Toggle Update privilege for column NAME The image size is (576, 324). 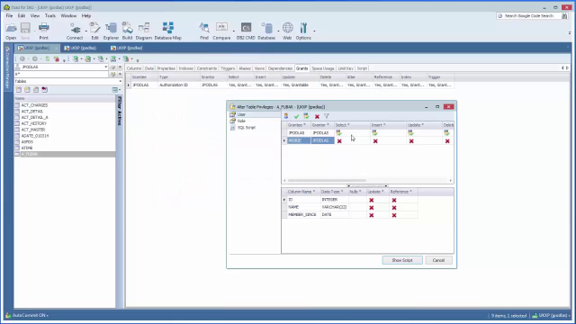(x=372, y=208)
